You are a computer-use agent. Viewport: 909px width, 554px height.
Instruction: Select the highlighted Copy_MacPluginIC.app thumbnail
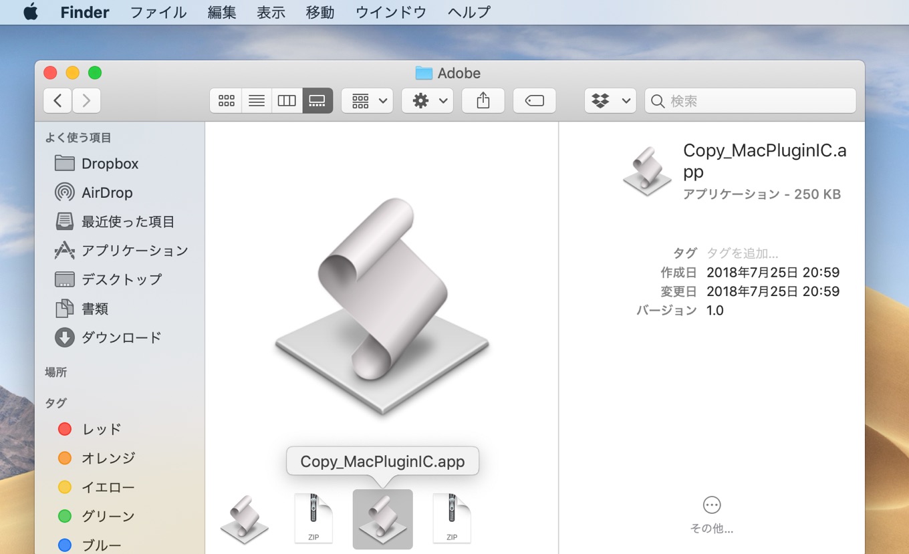pos(382,519)
